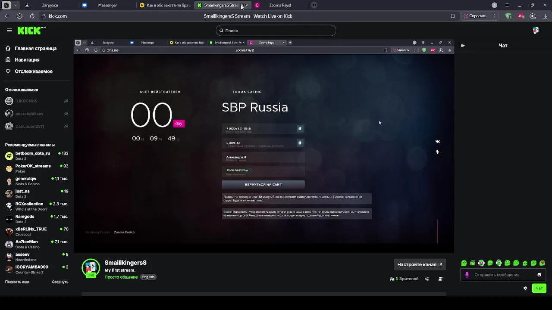Open the green shield protection extension
This screenshot has height=310, width=552.
tap(508, 16)
